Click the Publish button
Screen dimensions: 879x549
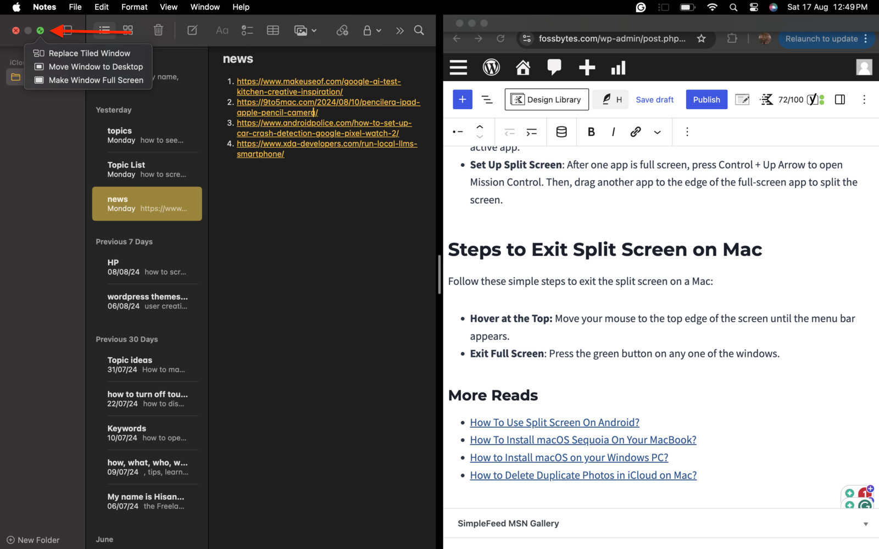click(x=706, y=99)
